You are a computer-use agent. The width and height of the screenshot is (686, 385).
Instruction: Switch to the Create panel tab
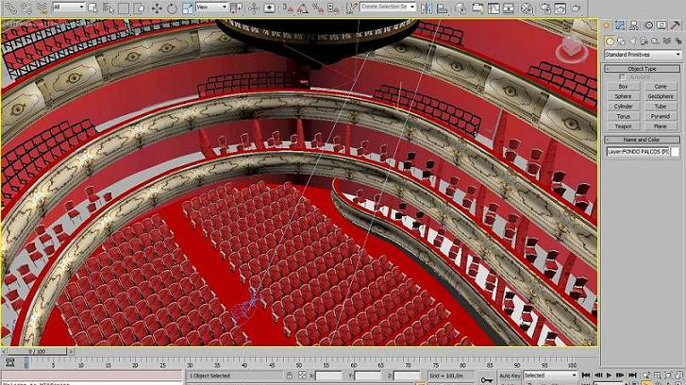(x=607, y=25)
